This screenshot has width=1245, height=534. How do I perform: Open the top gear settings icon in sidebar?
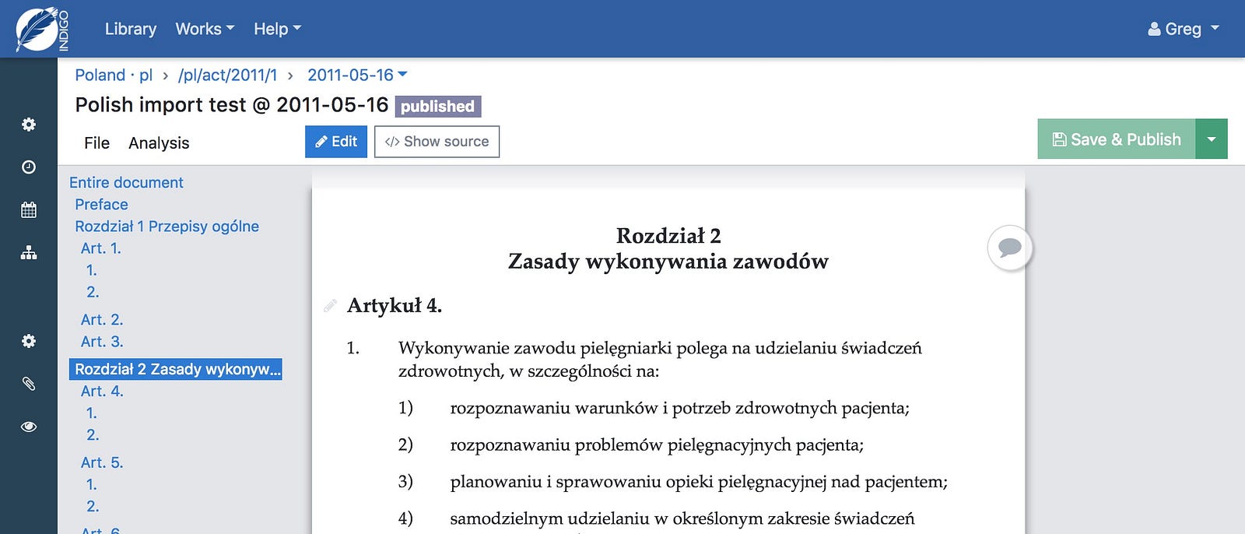click(x=29, y=125)
